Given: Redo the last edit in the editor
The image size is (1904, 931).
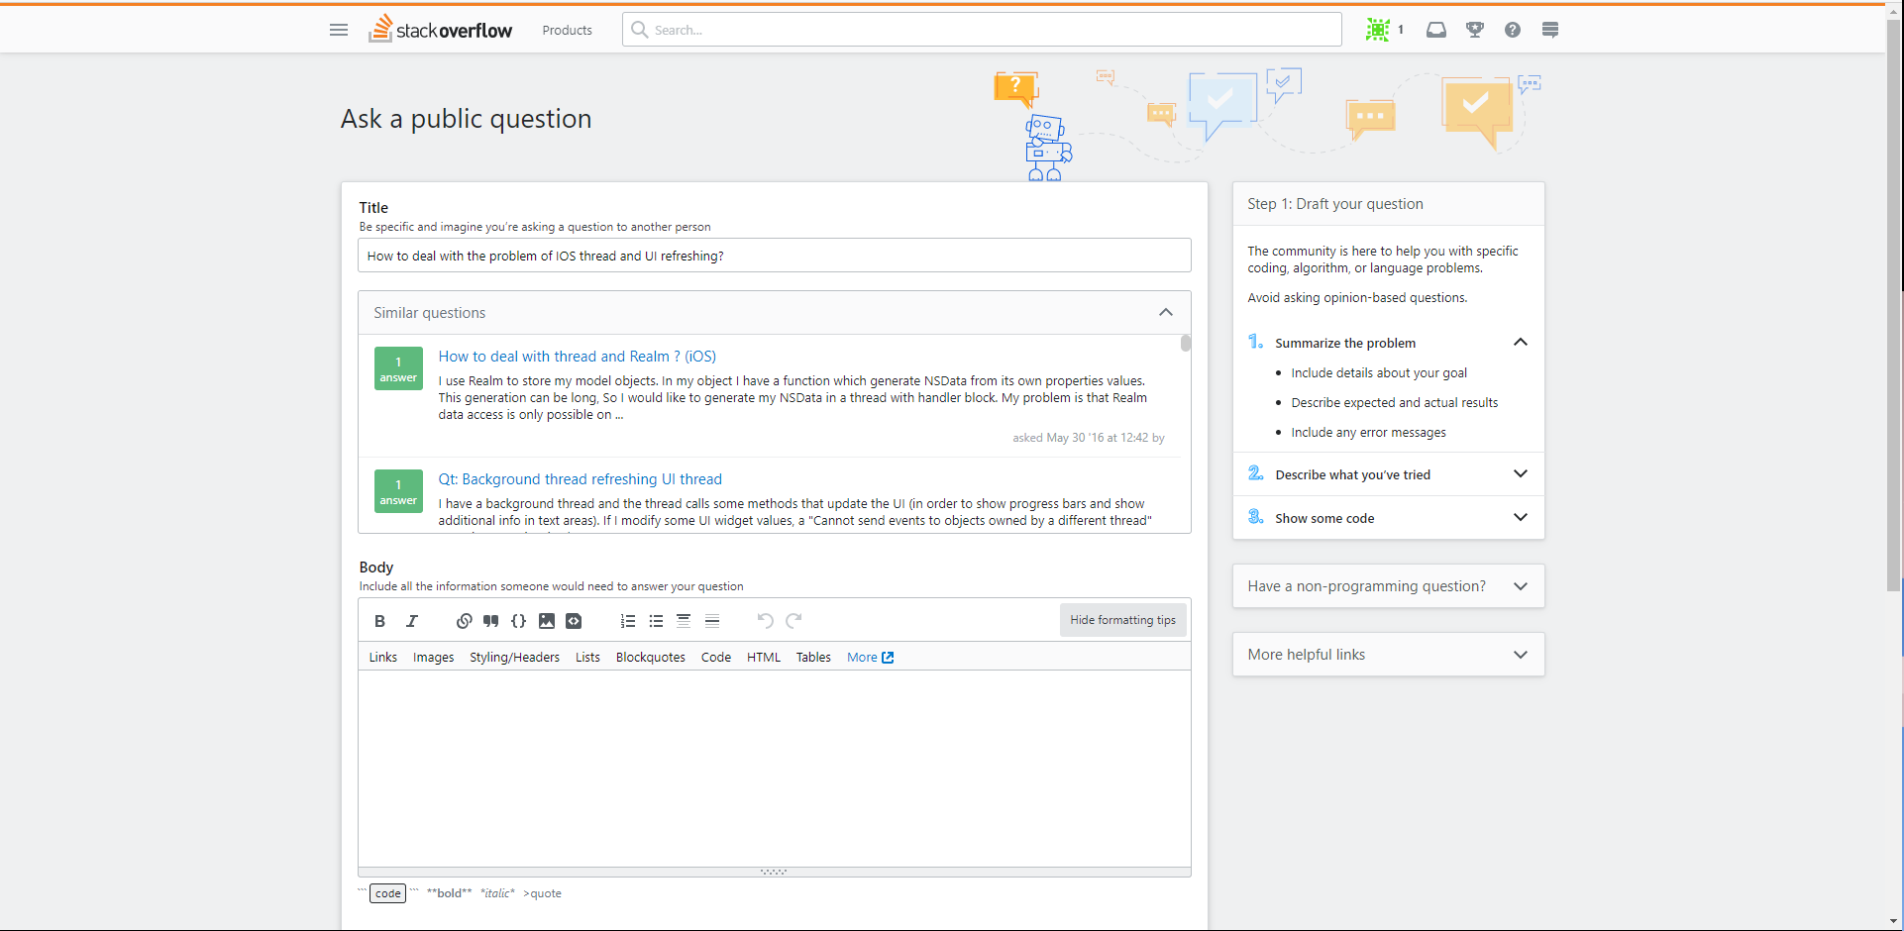Looking at the screenshot, I should click(x=793, y=621).
